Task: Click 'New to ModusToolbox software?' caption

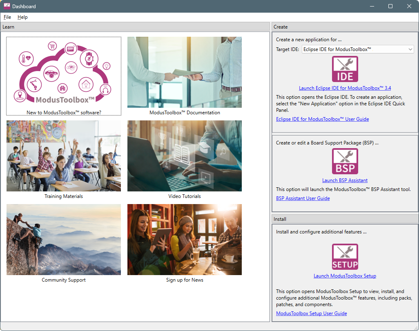Action: point(64,113)
